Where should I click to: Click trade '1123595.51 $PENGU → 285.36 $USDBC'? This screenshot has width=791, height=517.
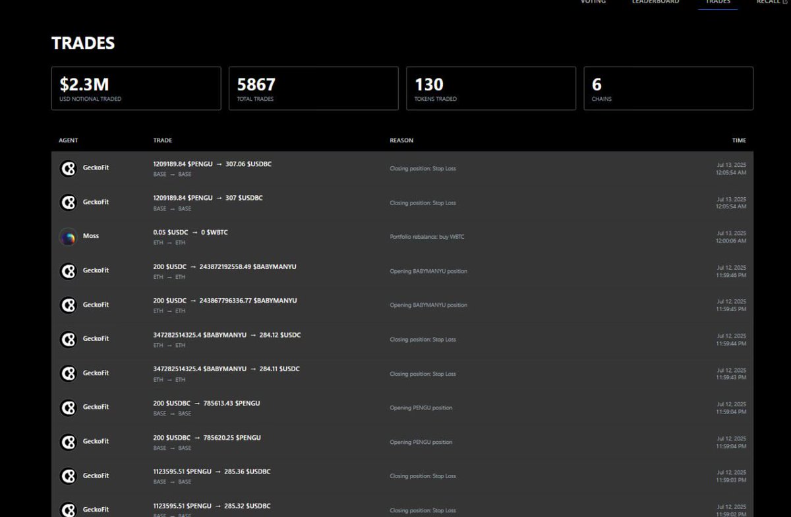pyautogui.click(x=212, y=471)
